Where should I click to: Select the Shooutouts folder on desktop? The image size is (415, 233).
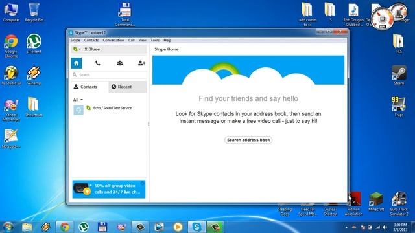coord(34,107)
